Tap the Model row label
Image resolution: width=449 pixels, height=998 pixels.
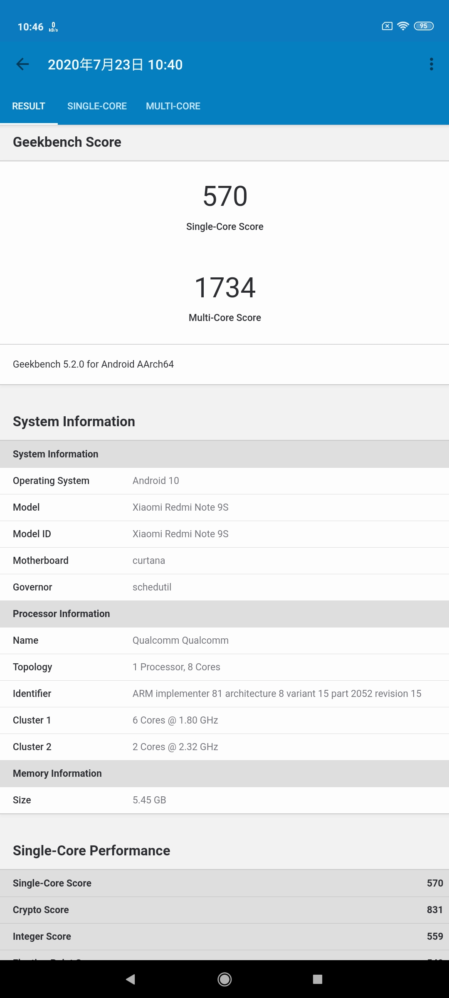click(x=26, y=507)
